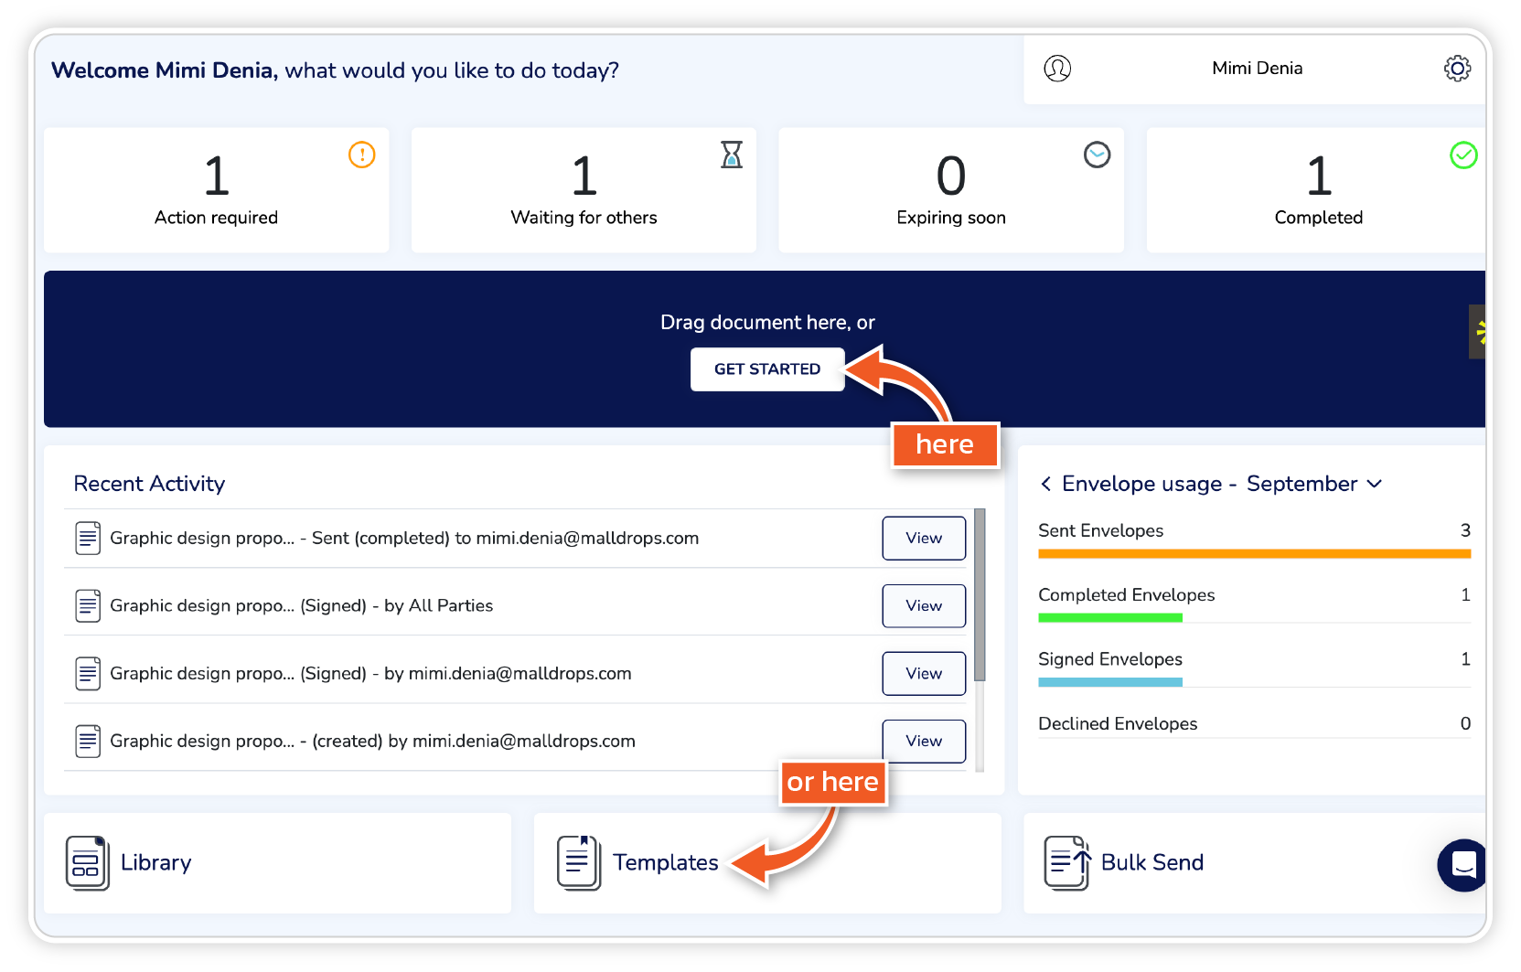Click document icon beside Signed by mimi.denia row
The image size is (1521, 972).
[88, 673]
